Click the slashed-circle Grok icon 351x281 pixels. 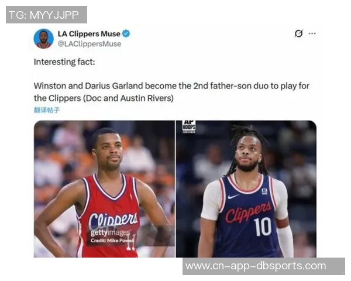298,33
